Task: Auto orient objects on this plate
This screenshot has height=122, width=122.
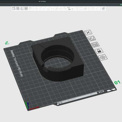Action: point(91,38)
